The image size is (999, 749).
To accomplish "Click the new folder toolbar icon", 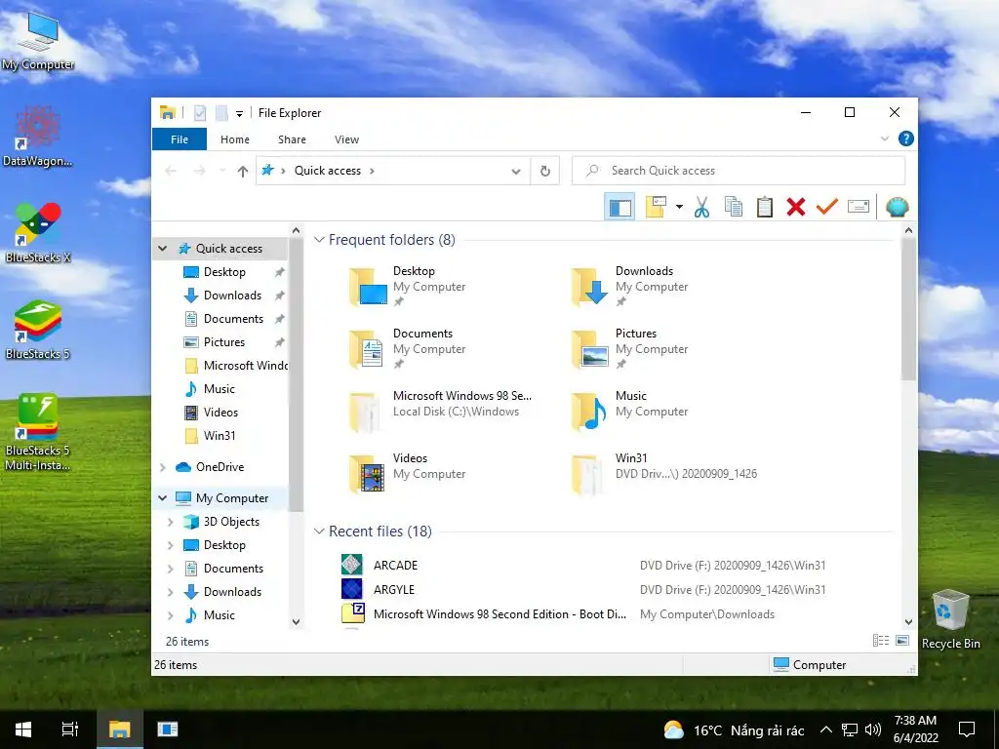I will point(656,207).
